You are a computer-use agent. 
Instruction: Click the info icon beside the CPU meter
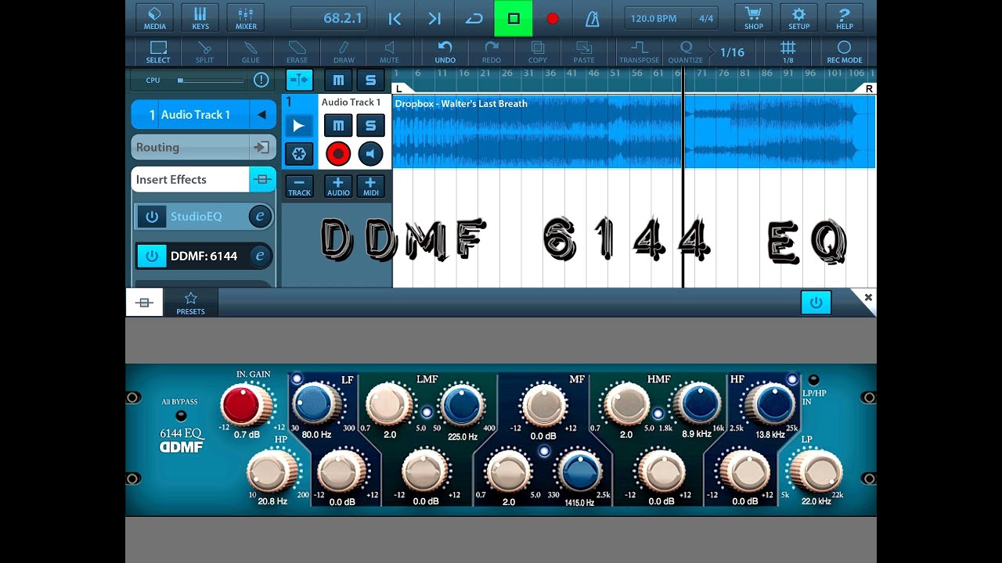(261, 80)
